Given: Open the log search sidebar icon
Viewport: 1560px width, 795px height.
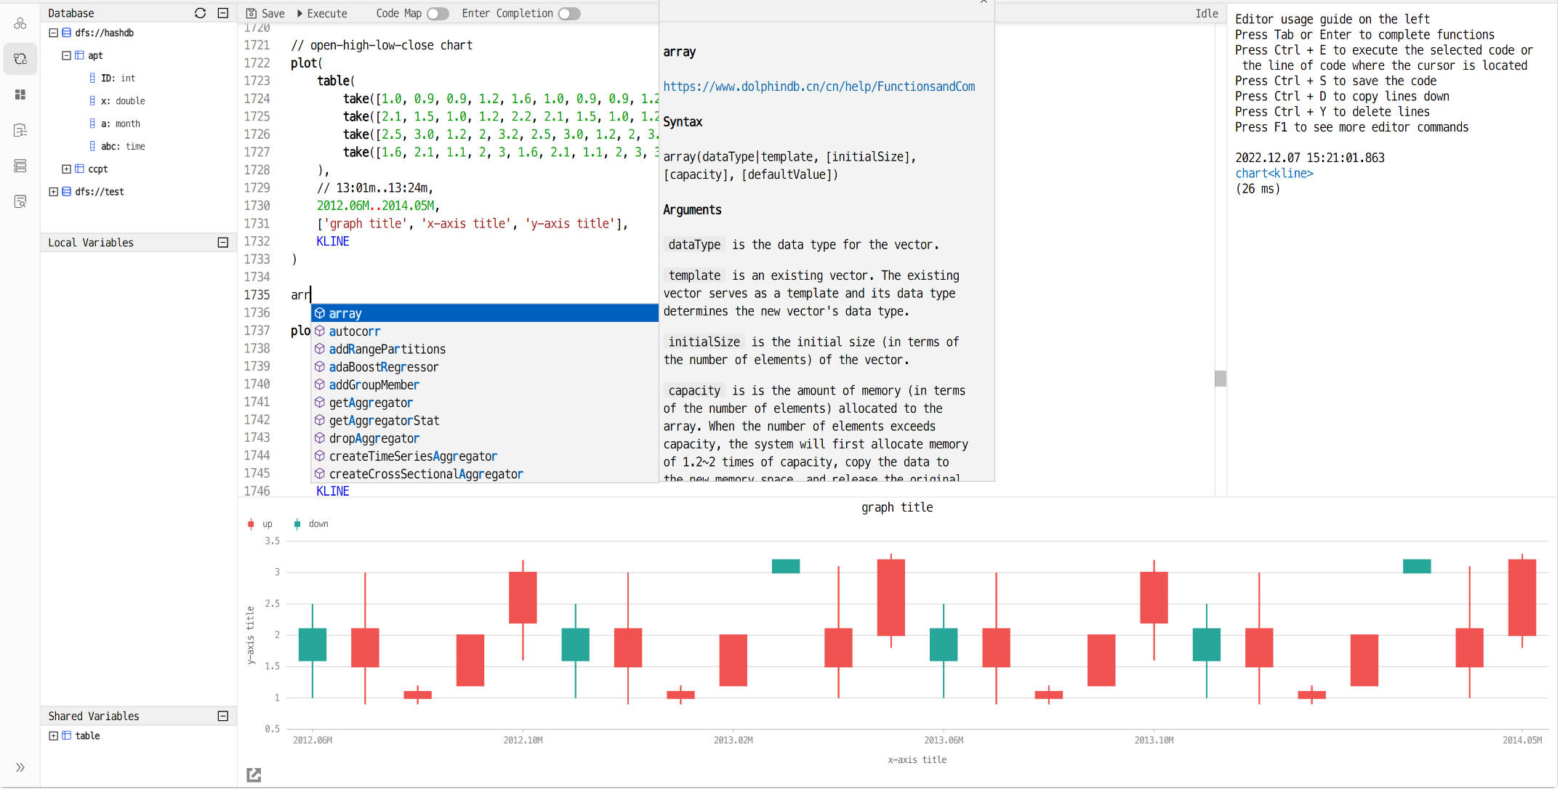Looking at the screenshot, I should [20, 201].
